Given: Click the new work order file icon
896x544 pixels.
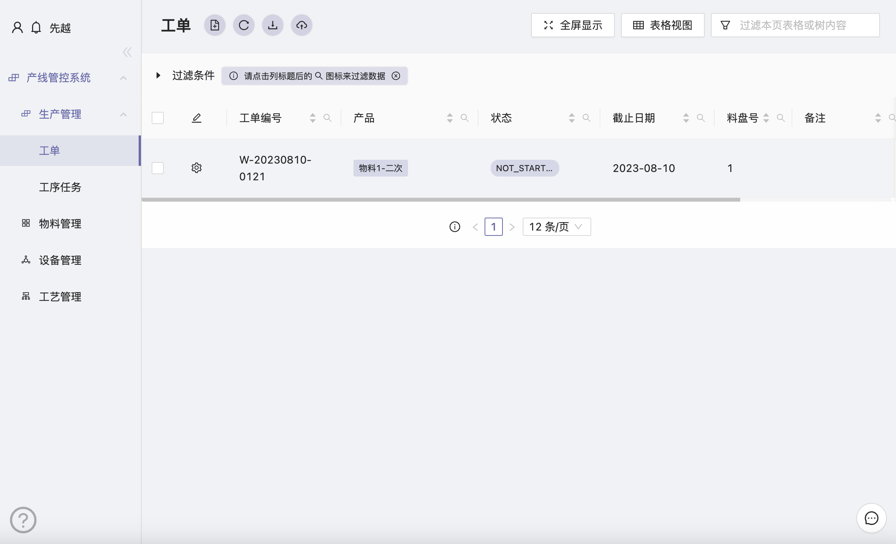Looking at the screenshot, I should point(215,25).
